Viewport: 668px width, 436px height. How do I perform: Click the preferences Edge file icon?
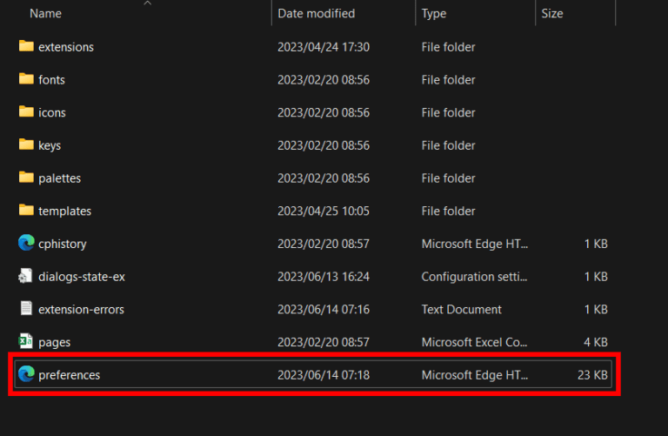click(x=26, y=375)
